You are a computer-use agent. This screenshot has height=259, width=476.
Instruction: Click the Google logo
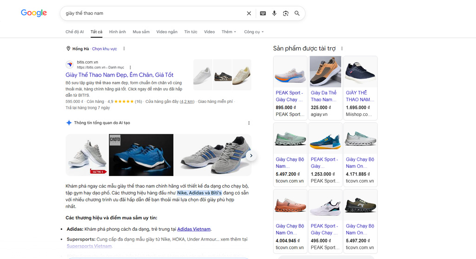pyautogui.click(x=33, y=13)
